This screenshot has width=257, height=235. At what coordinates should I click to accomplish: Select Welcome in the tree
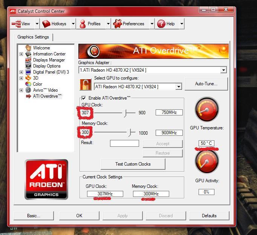(41, 48)
